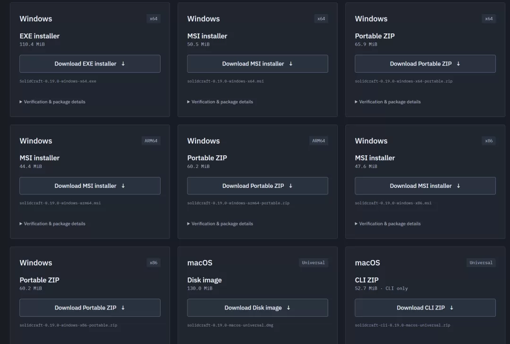Click the ARM64 badge on ARM64 MSI installer card
This screenshot has width=510, height=344.
tap(151, 141)
